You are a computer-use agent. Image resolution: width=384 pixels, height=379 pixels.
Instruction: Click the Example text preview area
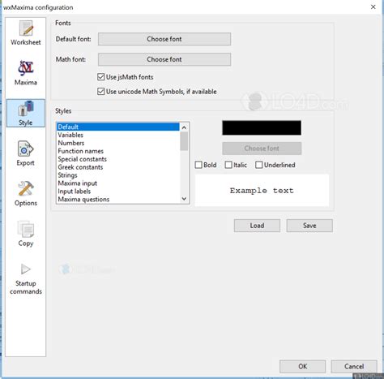(x=262, y=191)
